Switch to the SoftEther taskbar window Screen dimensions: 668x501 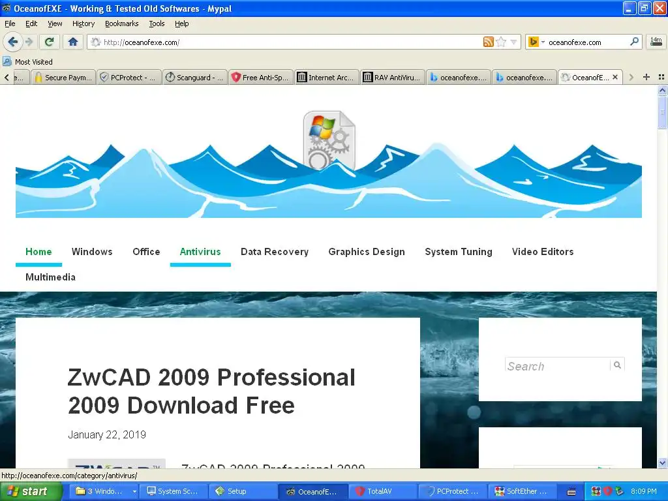coord(523,492)
